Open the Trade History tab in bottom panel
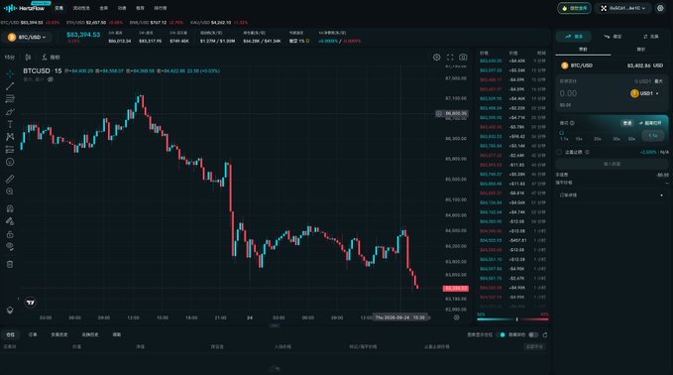This screenshot has width=673, height=375. [x=58, y=334]
